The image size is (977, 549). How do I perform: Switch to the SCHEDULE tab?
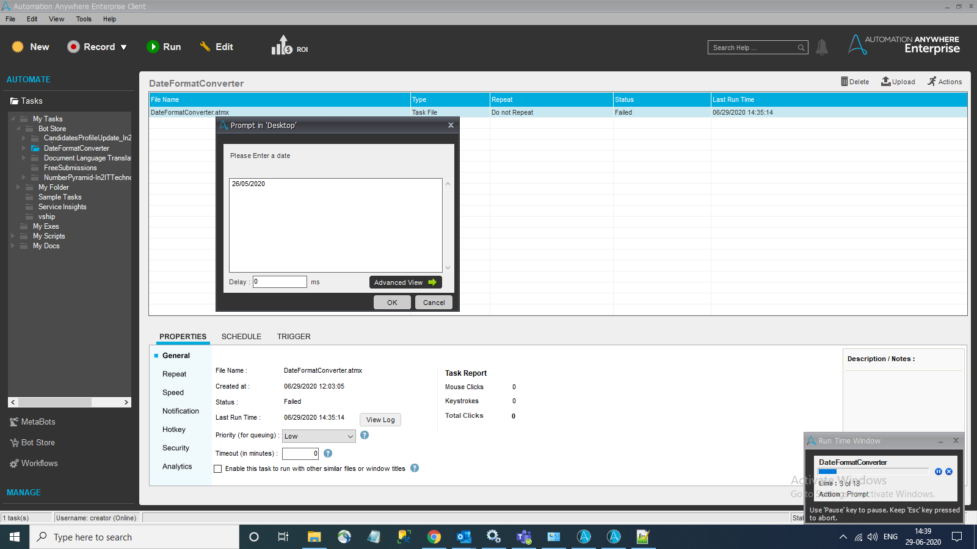[241, 337]
